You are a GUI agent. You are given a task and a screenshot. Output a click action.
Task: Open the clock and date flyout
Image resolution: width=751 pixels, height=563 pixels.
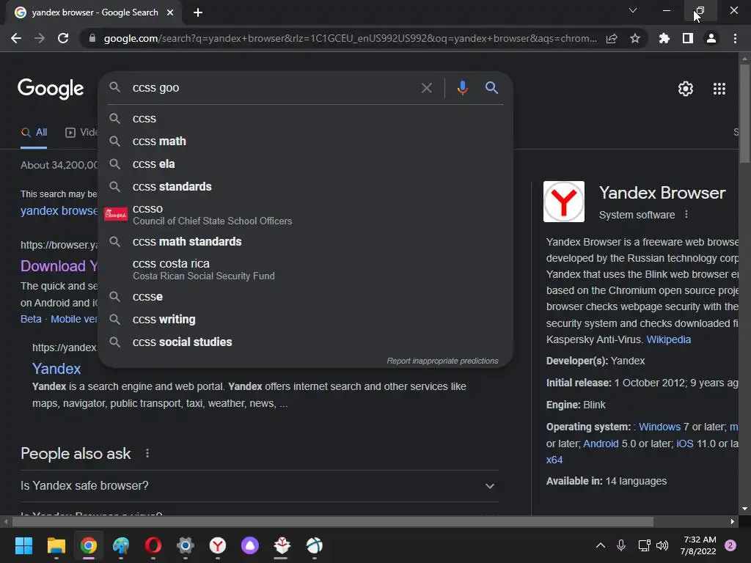699,545
